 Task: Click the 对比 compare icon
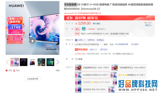14,71
